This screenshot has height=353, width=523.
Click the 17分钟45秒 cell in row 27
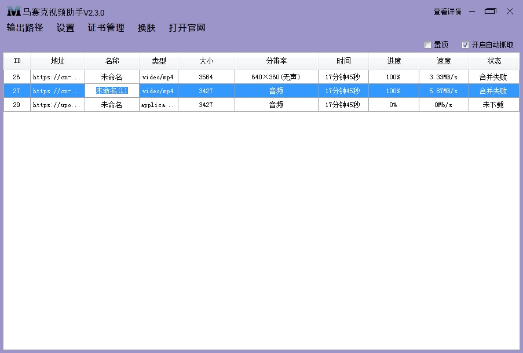(343, 91)
